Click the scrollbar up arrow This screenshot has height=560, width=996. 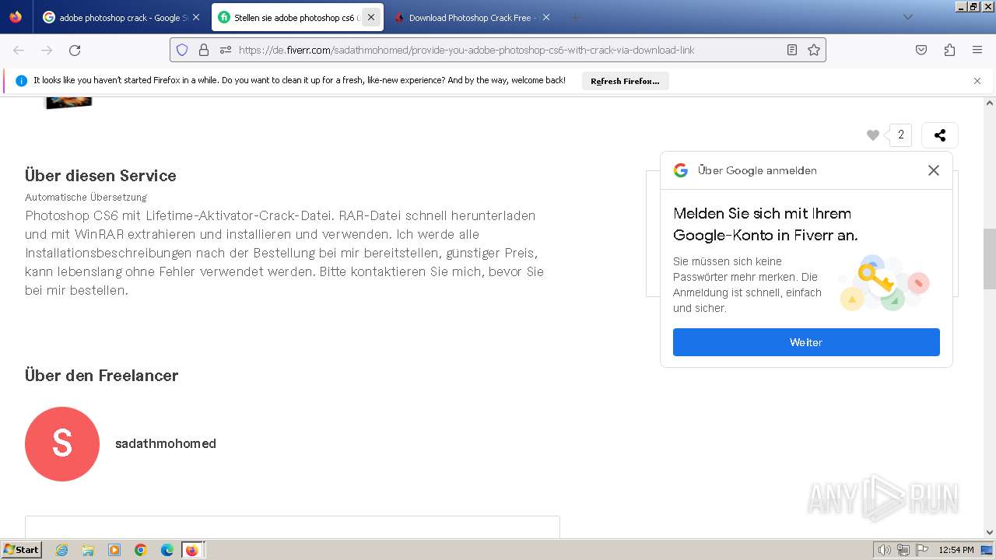pos(990,103)
